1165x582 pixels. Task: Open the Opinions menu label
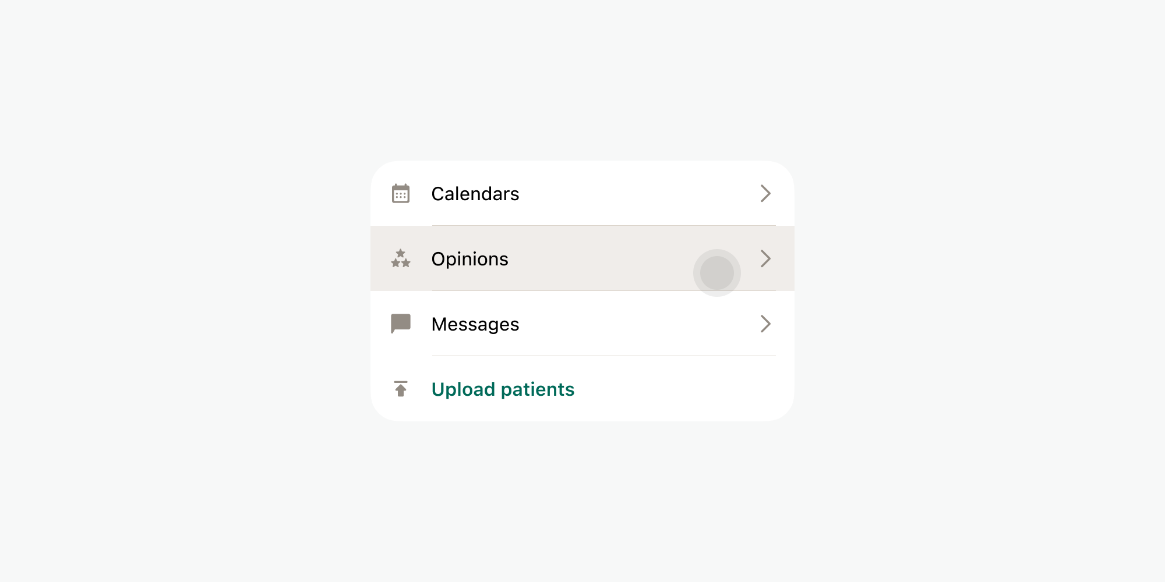pyautogui.click(x=469, y=259)
